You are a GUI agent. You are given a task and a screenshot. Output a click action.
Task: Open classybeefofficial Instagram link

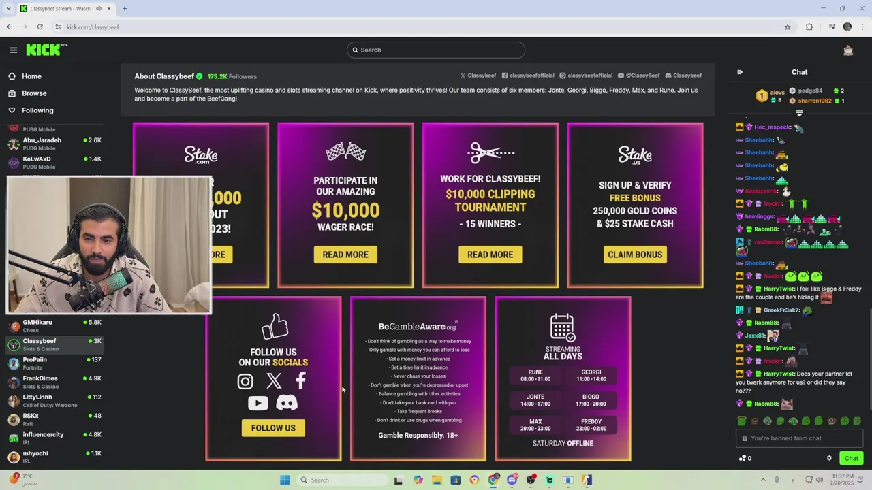(586, 76)
